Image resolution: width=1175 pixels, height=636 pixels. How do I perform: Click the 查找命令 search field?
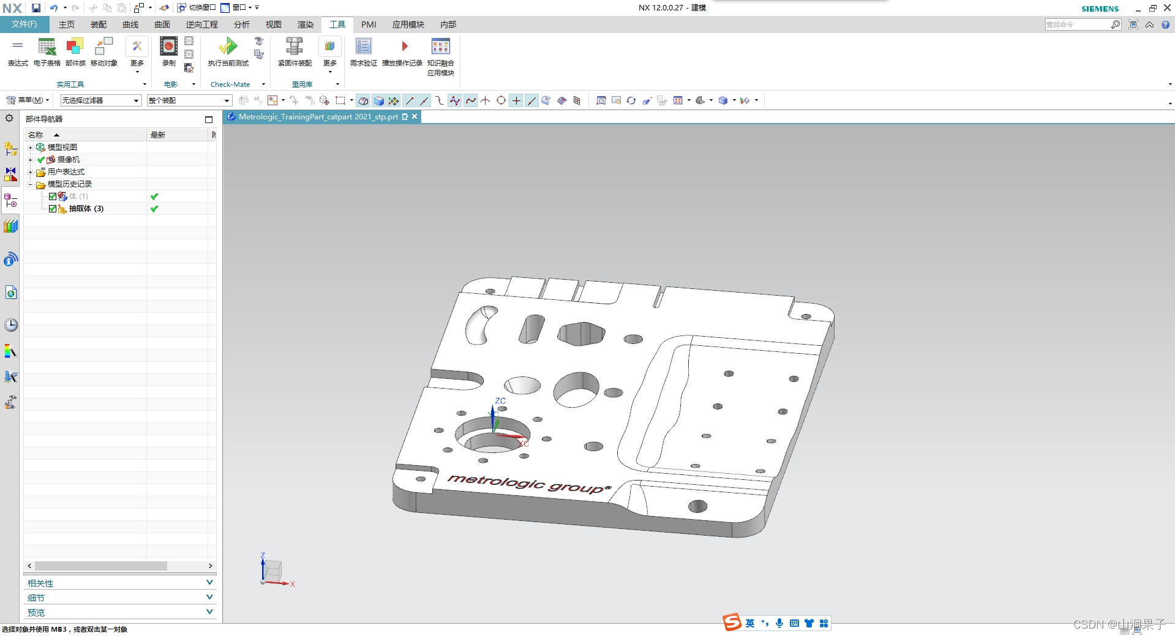(x=1078, y=24)
